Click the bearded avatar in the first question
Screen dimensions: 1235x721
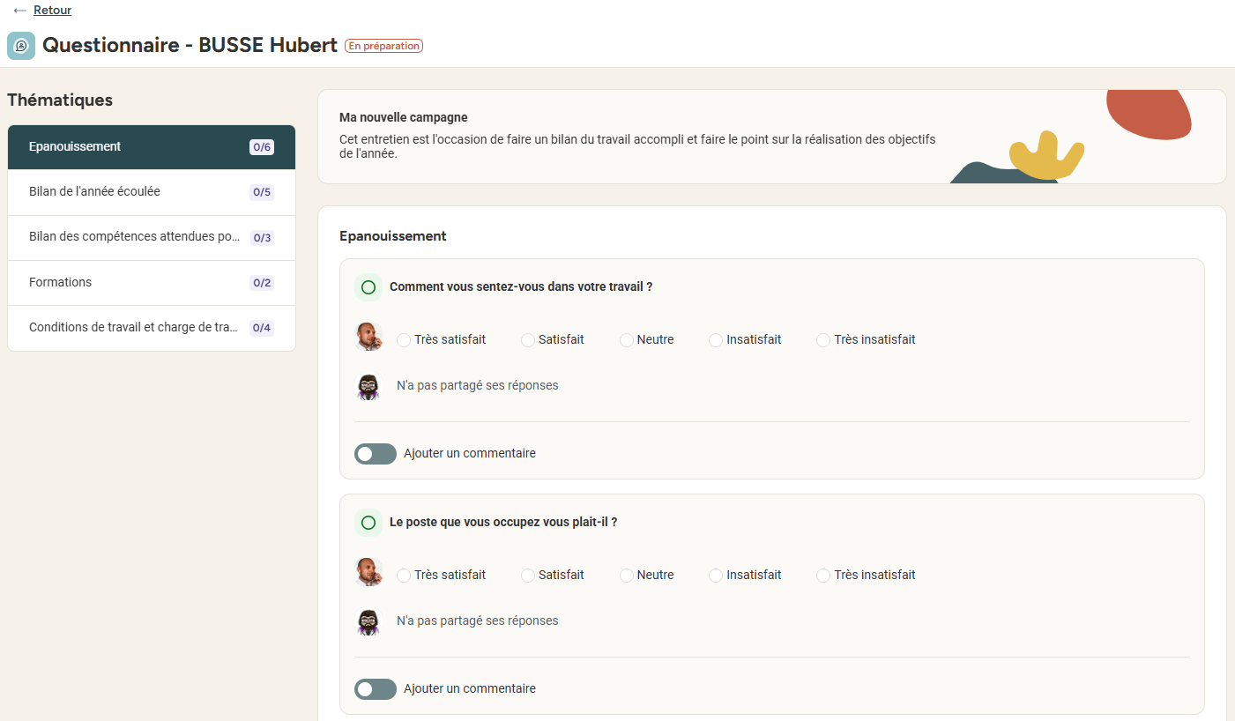(x=368, y=386)
